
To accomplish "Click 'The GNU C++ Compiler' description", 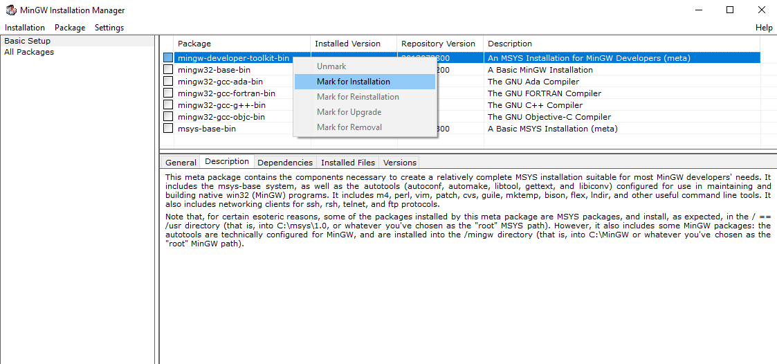I will point(535,105).
